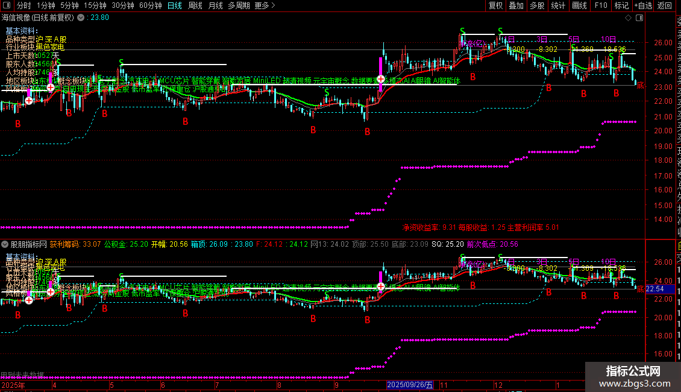This screenshot has width=681, height=392.
Task: Expand the 更多 periods list
Action: [x=265, y=5]
